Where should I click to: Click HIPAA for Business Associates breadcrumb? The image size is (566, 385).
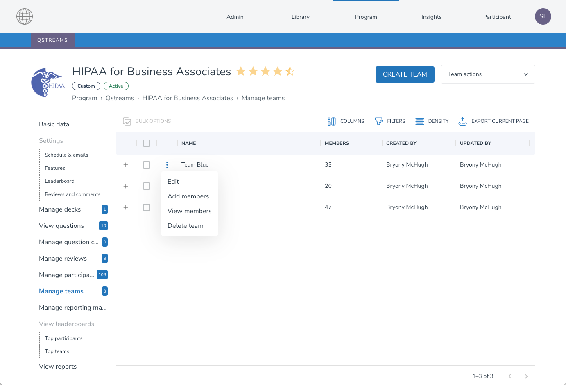(188, 98)
